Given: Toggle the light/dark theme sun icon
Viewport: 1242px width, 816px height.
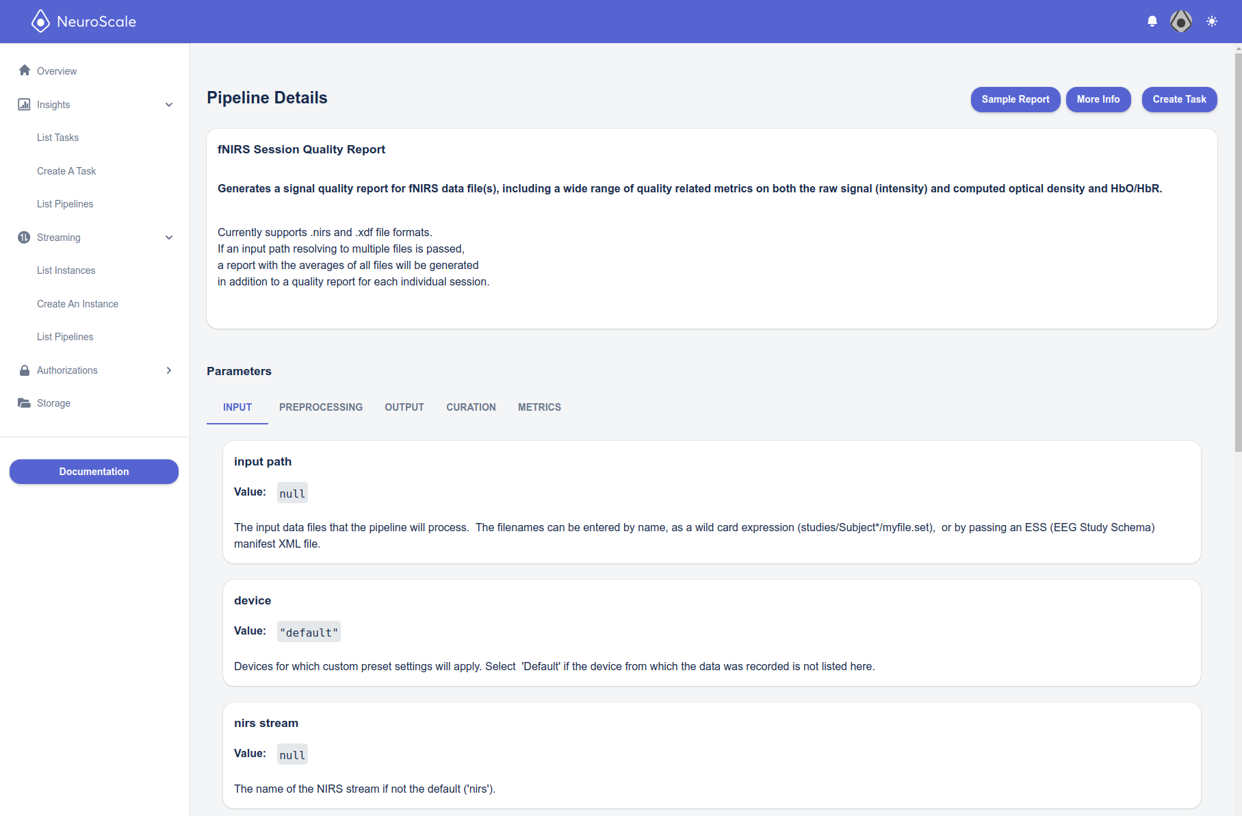Looking at the screenshot, I should 1212,21.
